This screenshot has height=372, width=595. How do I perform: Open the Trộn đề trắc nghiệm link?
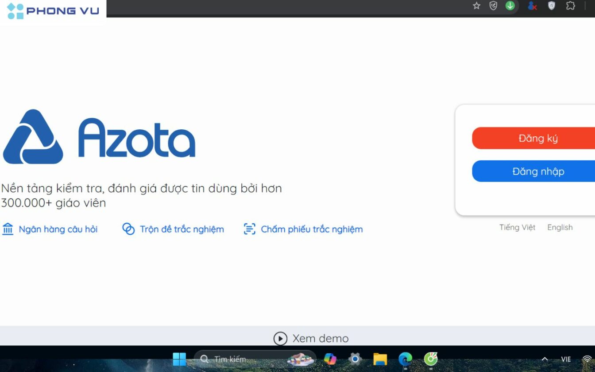[x=182, y=229]
